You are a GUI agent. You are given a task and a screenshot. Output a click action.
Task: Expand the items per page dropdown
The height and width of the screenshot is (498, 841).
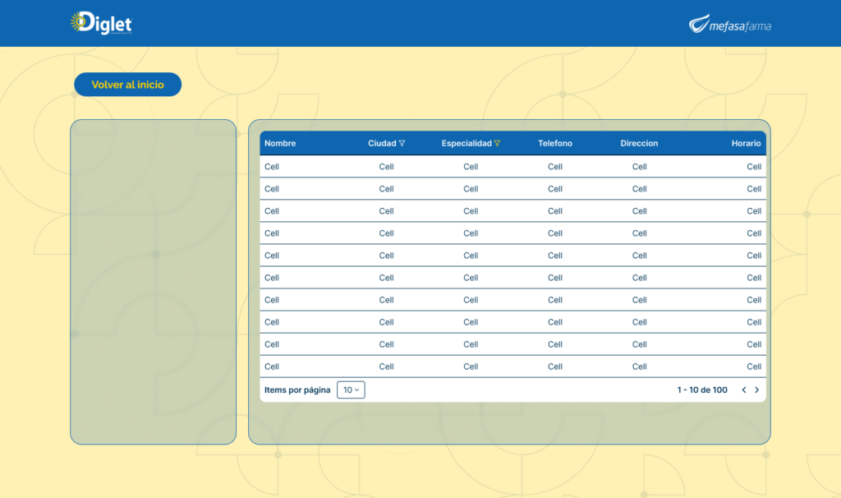point(351,390)
